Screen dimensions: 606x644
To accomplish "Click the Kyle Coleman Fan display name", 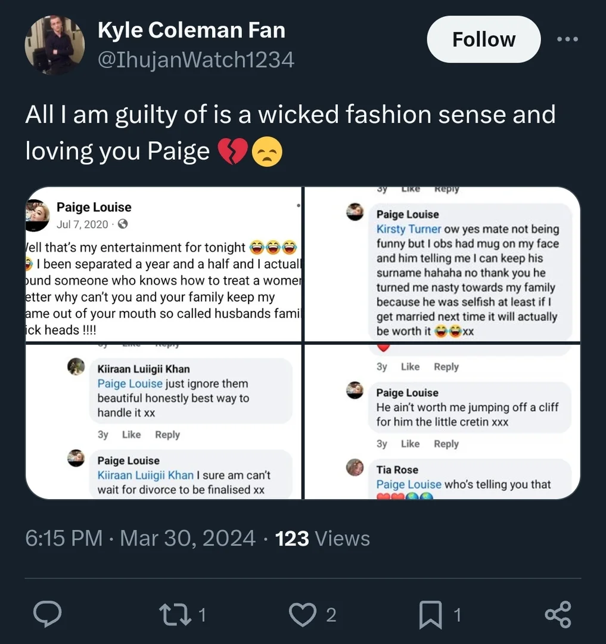I will click(x=191, y=30).
